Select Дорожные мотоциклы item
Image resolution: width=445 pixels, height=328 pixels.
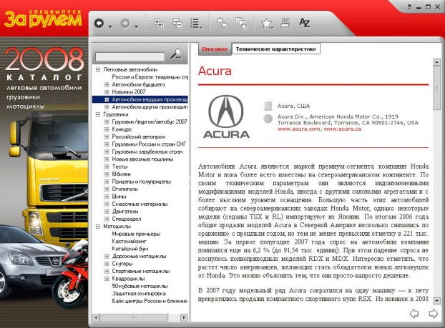[x=139, y=257]
